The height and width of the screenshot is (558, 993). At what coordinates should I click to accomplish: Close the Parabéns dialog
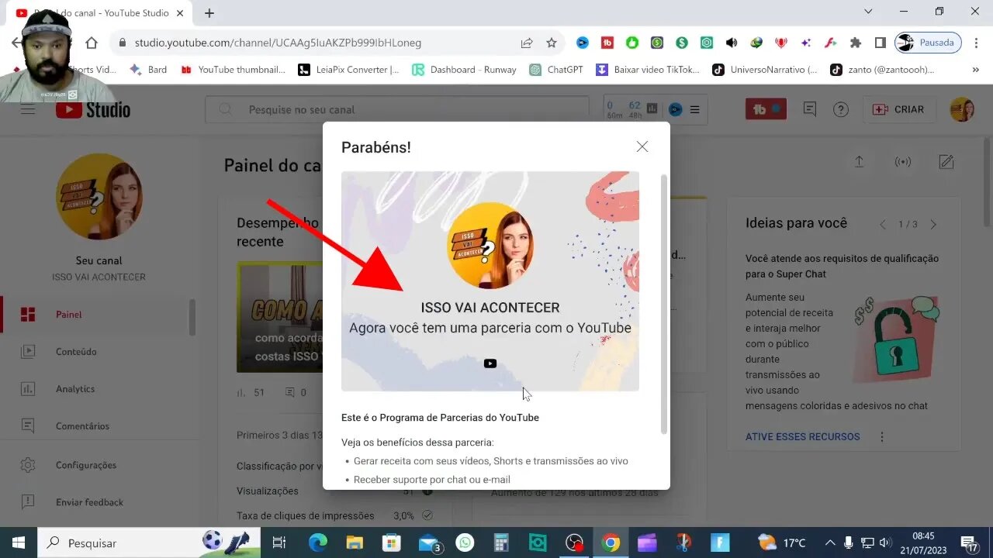point(642,146)
